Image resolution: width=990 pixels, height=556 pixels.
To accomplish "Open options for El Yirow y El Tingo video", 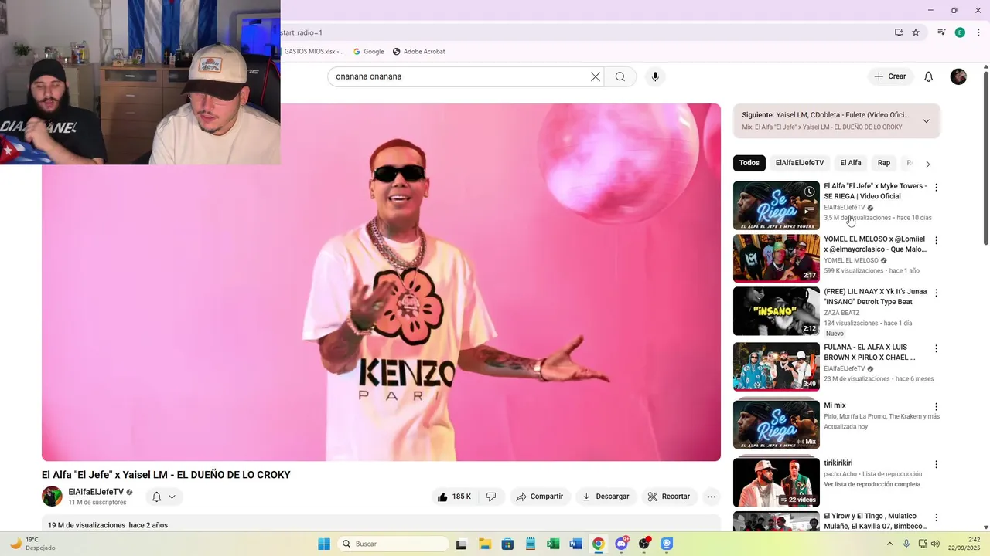I will pos(936,517).
